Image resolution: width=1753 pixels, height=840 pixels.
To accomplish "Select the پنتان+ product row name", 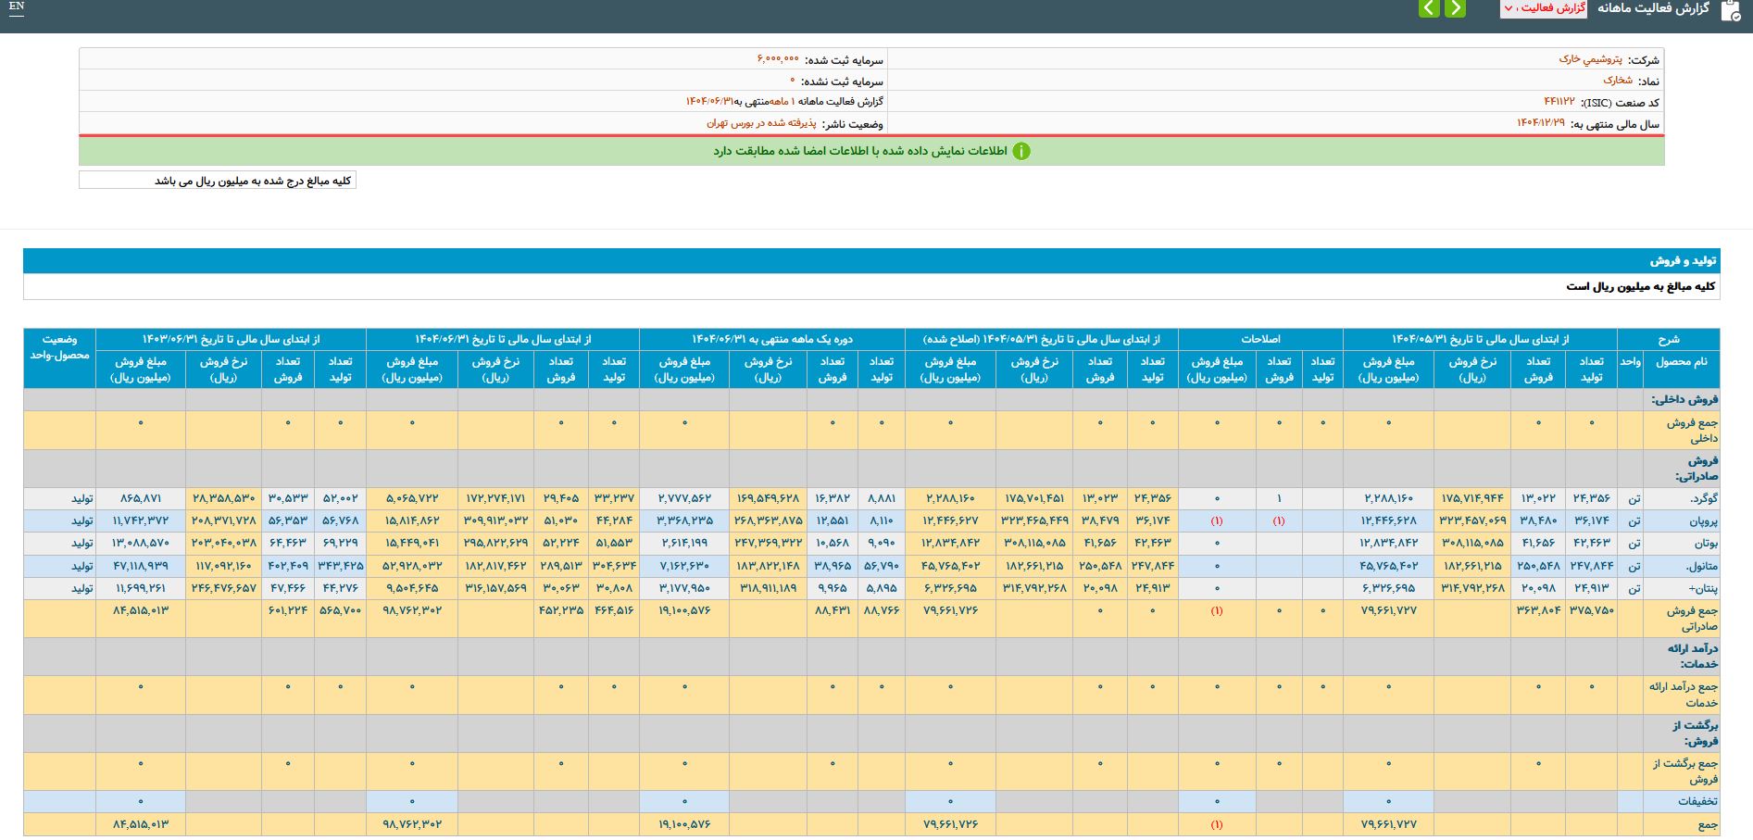I will point(1703,588).
